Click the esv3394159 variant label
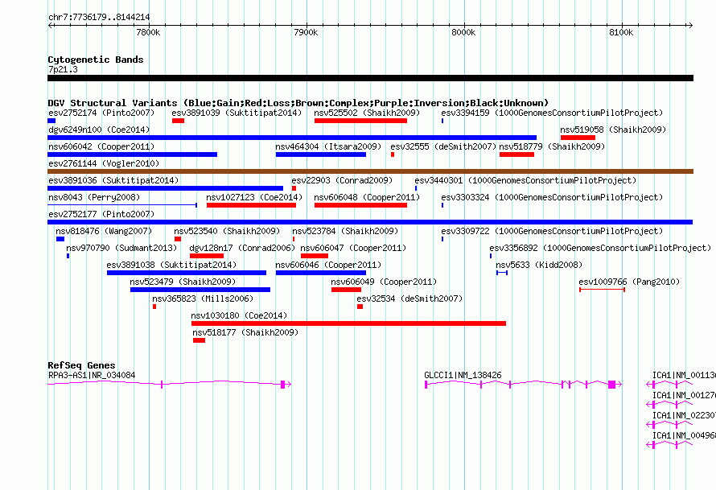The height and width of the screenshot is (490, 716). coord(552,113)
